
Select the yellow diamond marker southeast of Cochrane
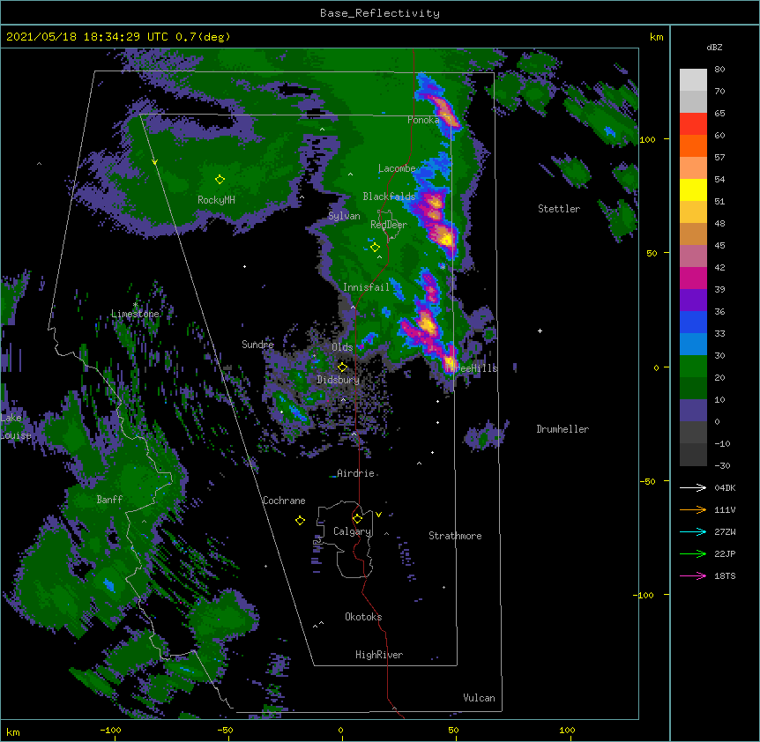click(x=300, y=520)
